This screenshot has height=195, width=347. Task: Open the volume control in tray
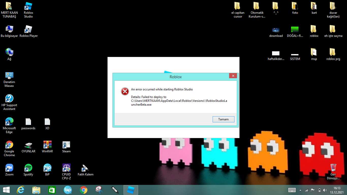325,190
